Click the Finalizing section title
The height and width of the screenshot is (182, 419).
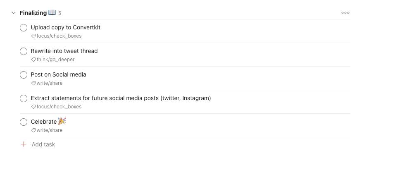(x=33, y=13)
